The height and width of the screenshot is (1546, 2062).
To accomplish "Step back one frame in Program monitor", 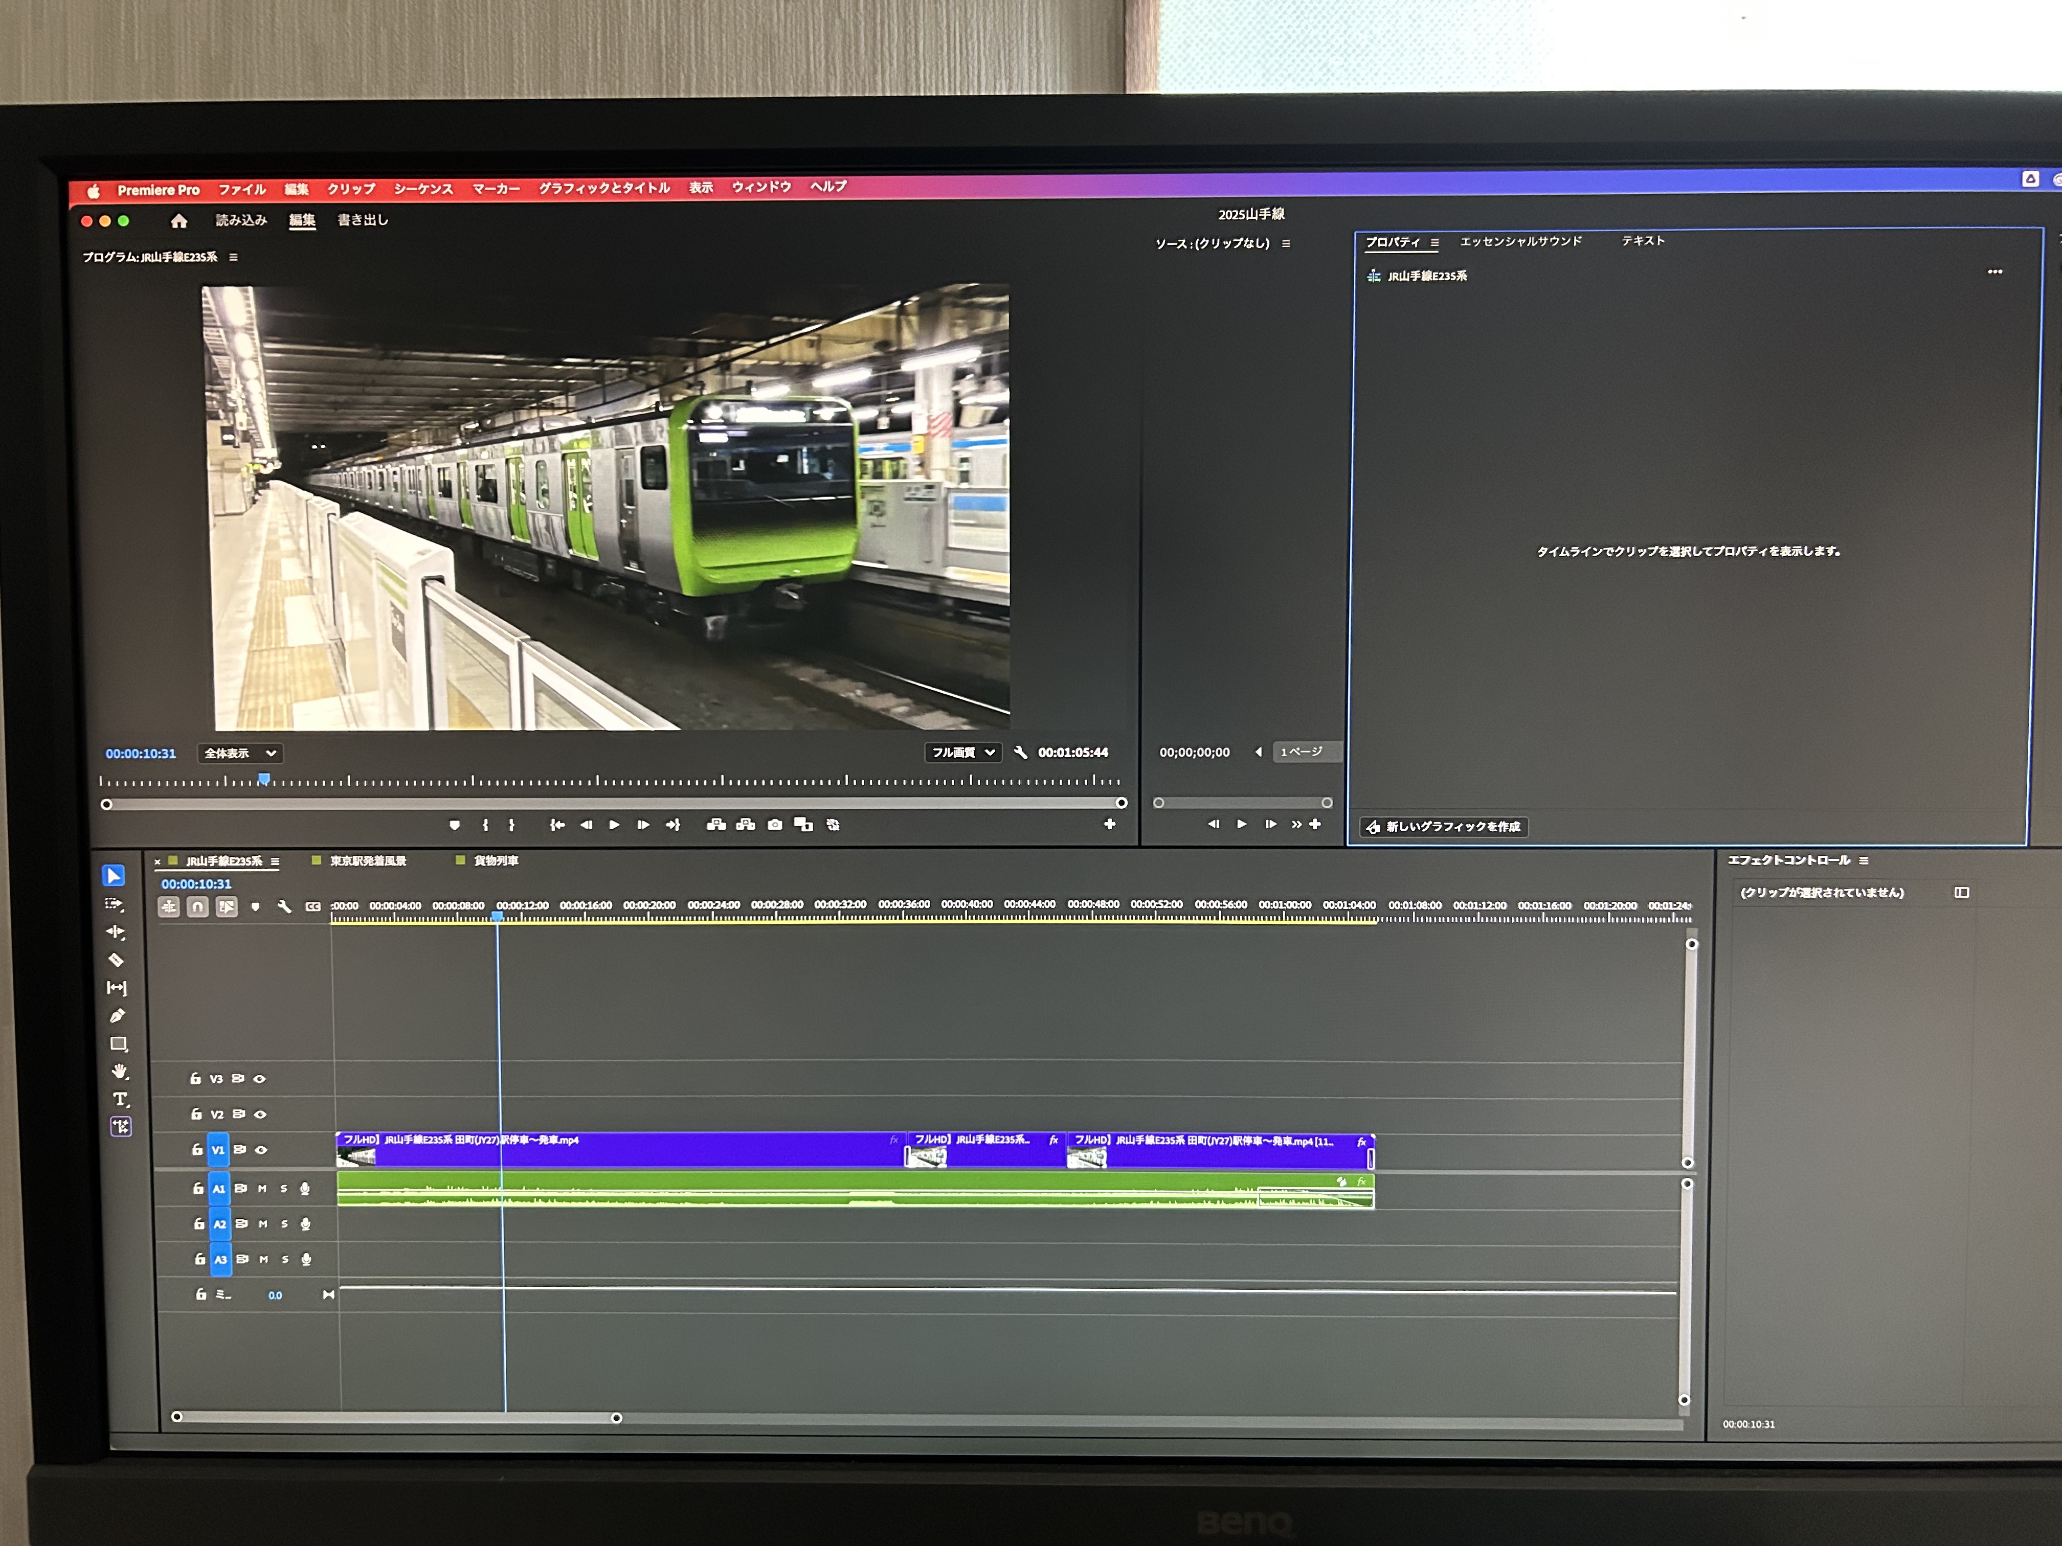I will pos(586,825).
